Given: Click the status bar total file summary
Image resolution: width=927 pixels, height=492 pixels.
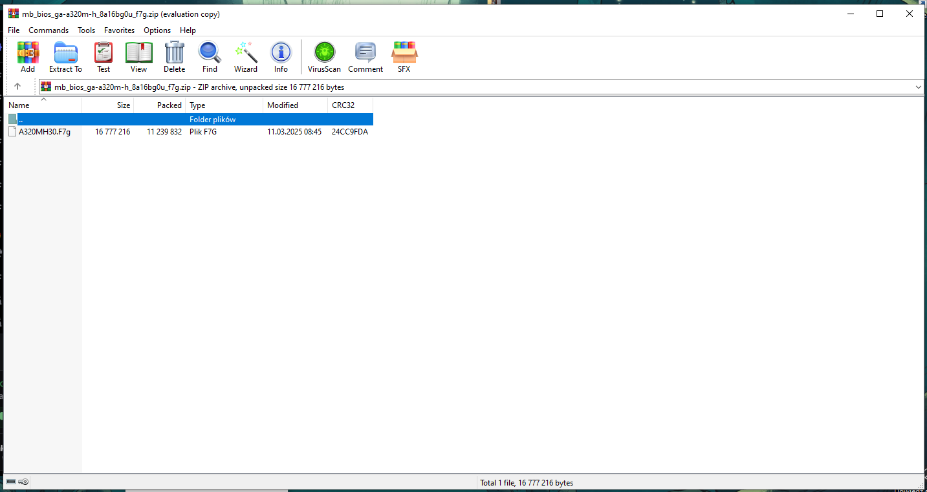Looking at the screenshot, I should [527, 483].
